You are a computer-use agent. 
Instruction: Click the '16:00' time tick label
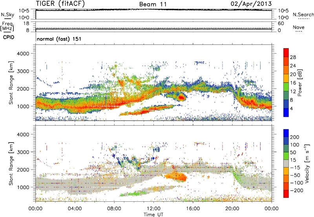tap(193, 209)
